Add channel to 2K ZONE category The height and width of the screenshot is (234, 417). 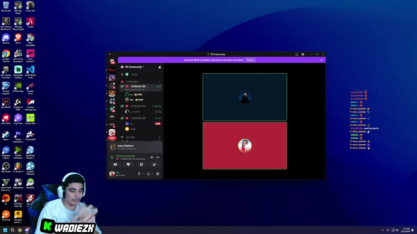(x=159, y=137)
